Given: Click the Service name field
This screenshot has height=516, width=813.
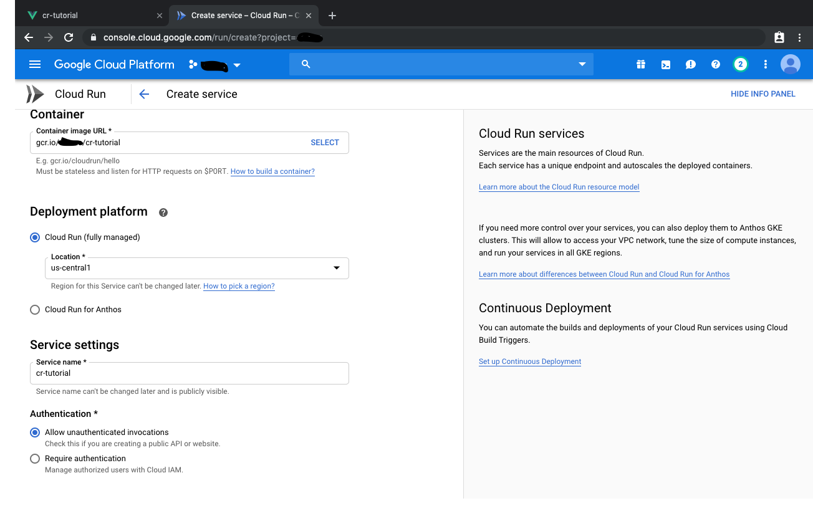Looking at the screenshot, I should [x=190, y=373].
